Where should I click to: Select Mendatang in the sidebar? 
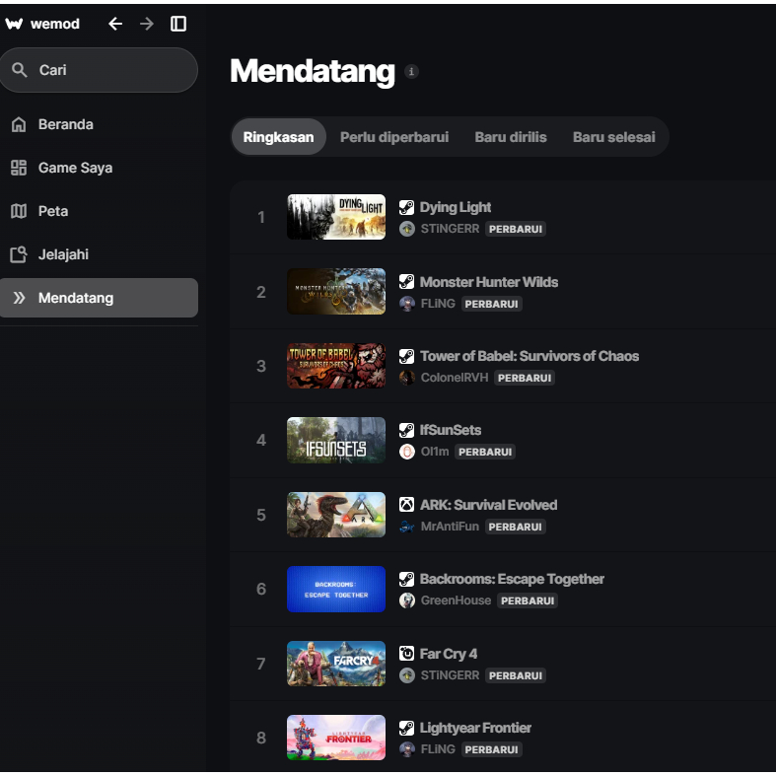pyautogui.click(x=99, y=298)
